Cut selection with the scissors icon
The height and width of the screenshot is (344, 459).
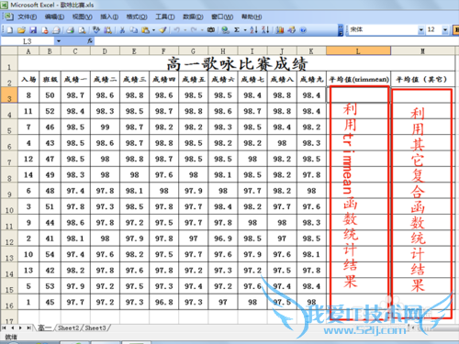click(122, 30)
